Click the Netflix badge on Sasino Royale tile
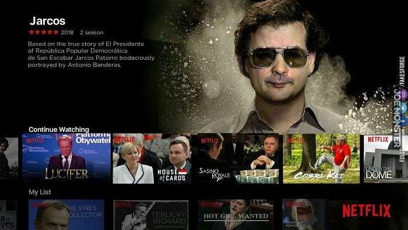This screenshot has height=230, width=408. point(210,141)
